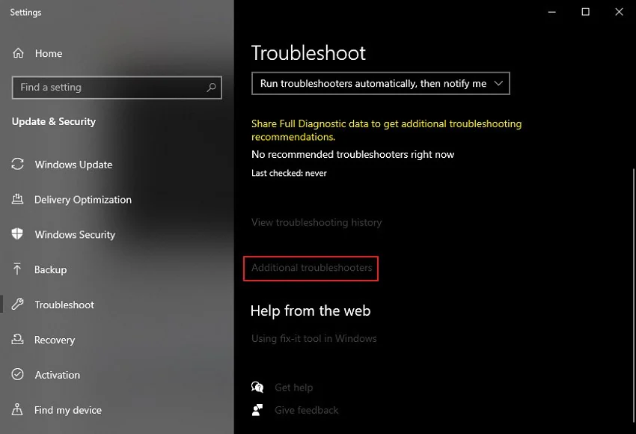Click the Give feedback person icon

click(258, 410)
